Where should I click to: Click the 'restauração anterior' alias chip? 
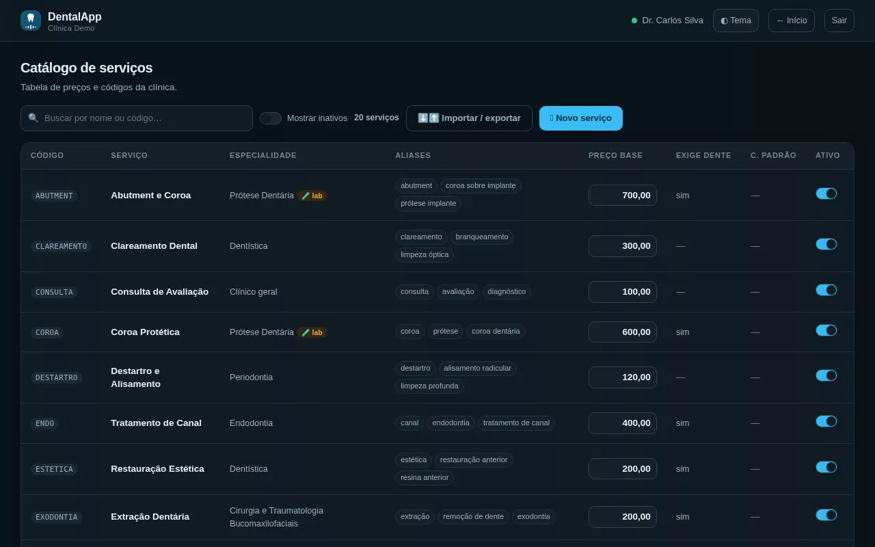[x=474, y=460]
